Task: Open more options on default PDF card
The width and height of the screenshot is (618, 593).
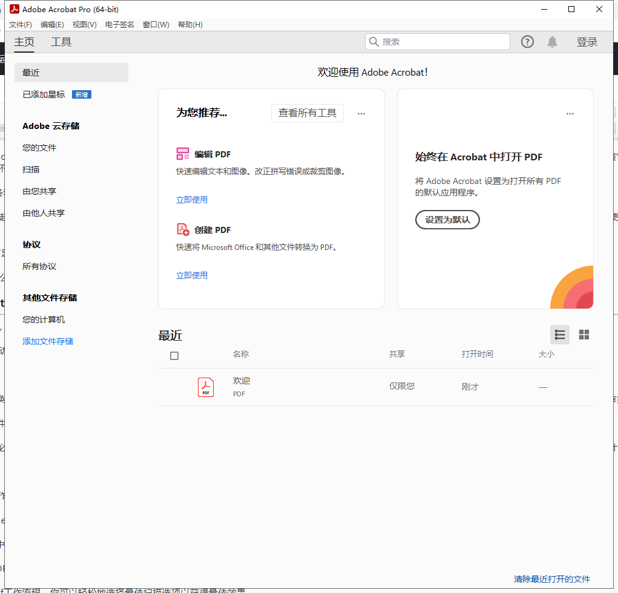Action: pos(570,114)
